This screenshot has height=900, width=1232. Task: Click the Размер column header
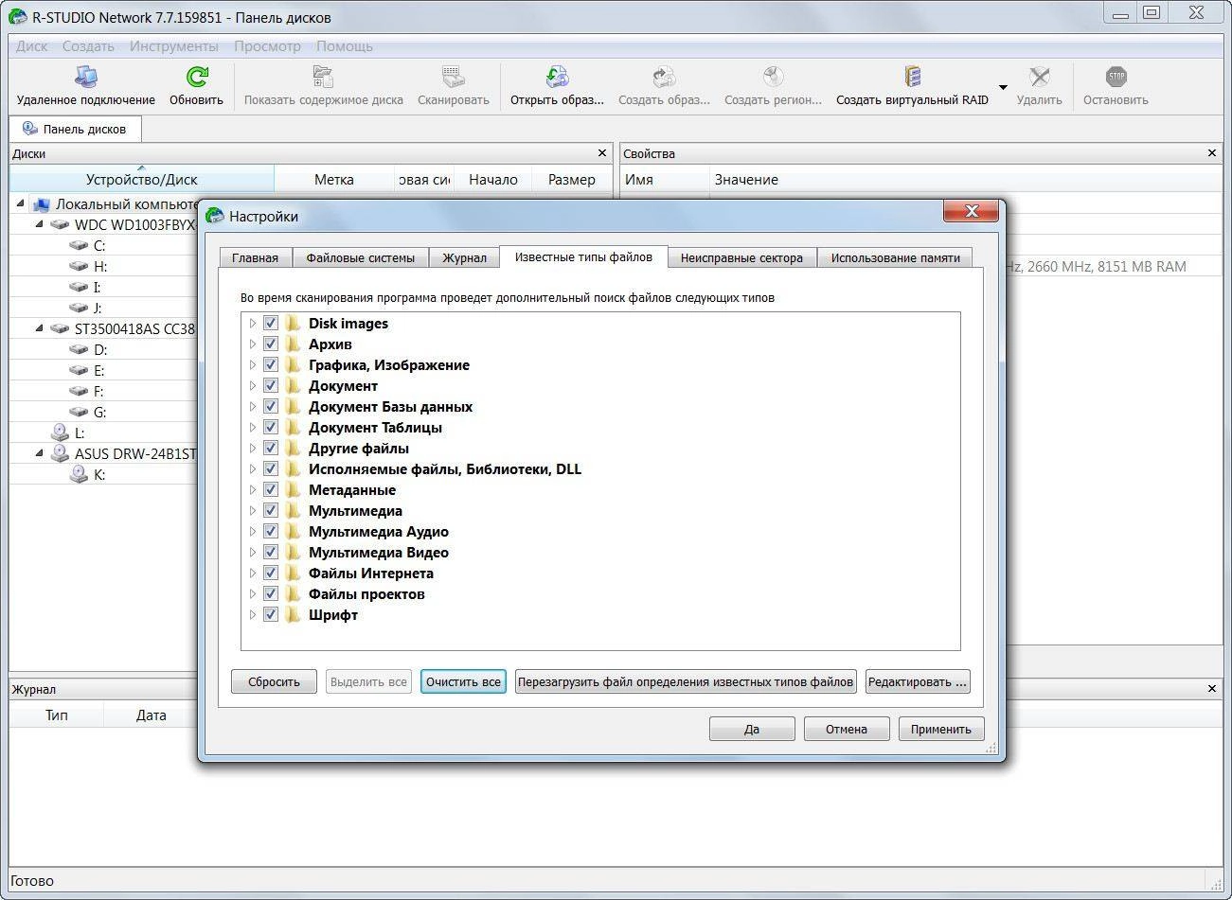pyautogui.click(x=572, y=179)
